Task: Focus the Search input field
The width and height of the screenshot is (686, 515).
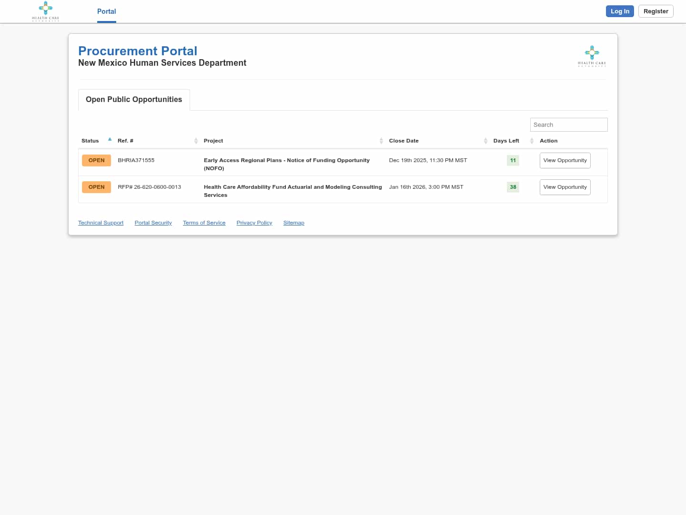Action: (568, 125)
